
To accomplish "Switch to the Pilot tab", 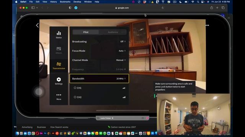I will tap(86, 32).
